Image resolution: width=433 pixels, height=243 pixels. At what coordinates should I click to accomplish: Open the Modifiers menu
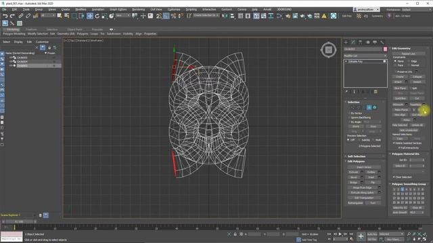[x=81, y=9]
